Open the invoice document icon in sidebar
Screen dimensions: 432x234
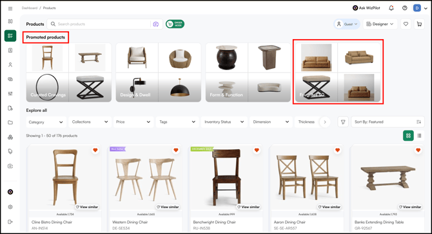click(x=10, y=50)
